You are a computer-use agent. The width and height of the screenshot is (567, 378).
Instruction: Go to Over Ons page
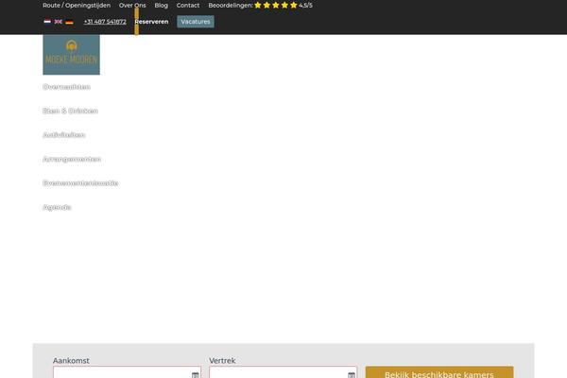tap(132, 6)
